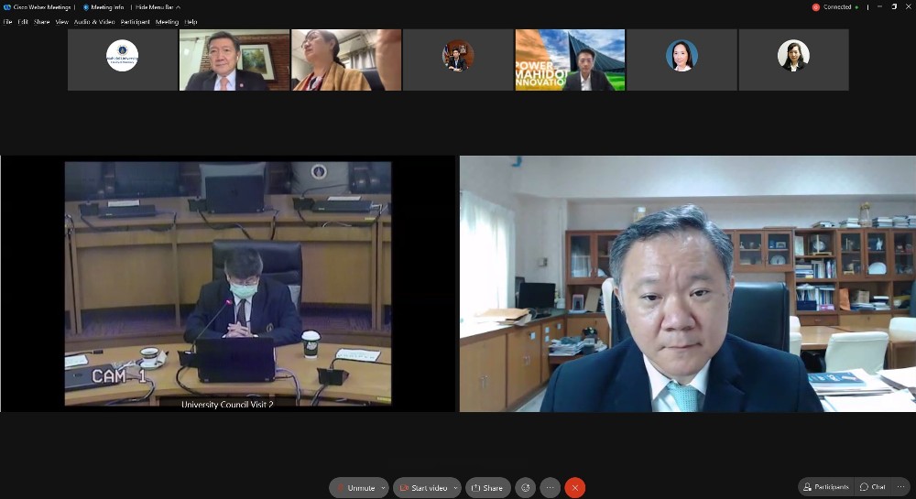This screenshot has height=499, width=916.
Task: Start video with the camera button
Action: [x=422, y=488]
